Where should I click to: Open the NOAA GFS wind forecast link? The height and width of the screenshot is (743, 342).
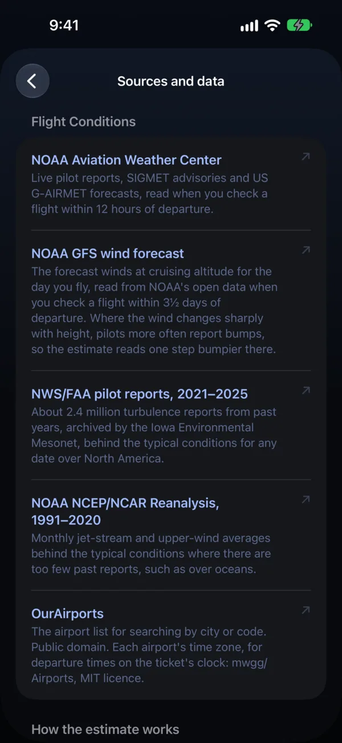click(108, 254)
